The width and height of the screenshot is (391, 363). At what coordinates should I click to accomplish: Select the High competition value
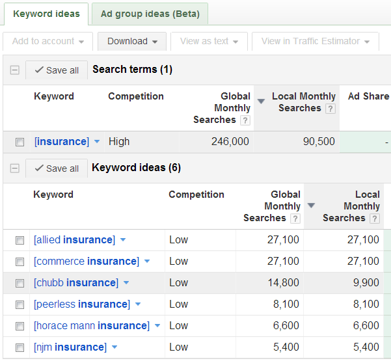coord(119,142)
